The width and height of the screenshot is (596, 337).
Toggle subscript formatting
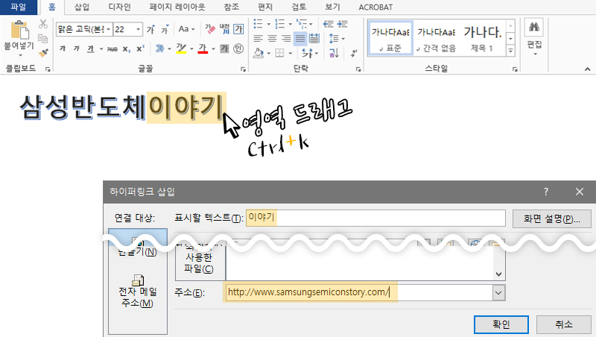point(126,49)
